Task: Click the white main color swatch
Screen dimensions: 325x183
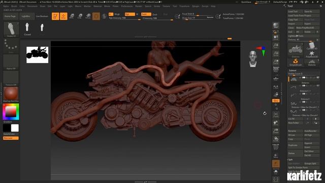Action: 15,128
